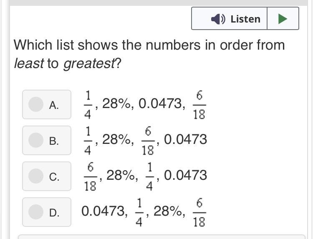
Task: Select the radio button for option B
Action: pos(36,140)
